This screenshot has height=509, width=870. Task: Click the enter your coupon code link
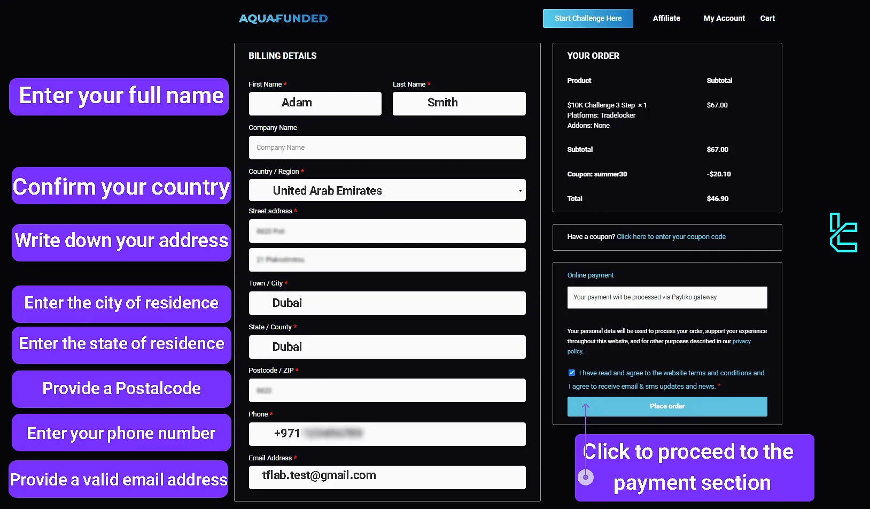pos(671,237)
